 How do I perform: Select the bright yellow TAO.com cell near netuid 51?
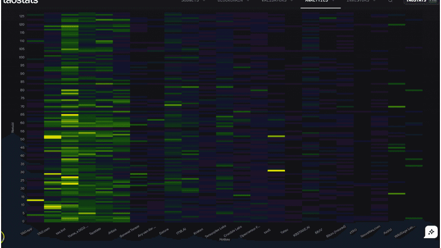click(52, 137)
